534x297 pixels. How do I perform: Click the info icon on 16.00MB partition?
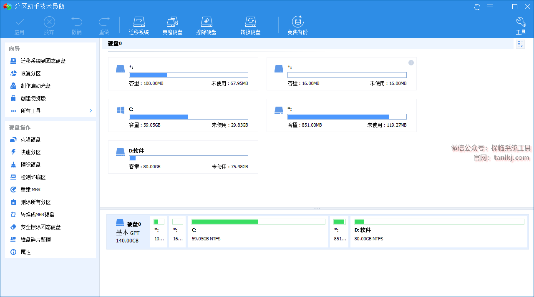pos(411,62)
